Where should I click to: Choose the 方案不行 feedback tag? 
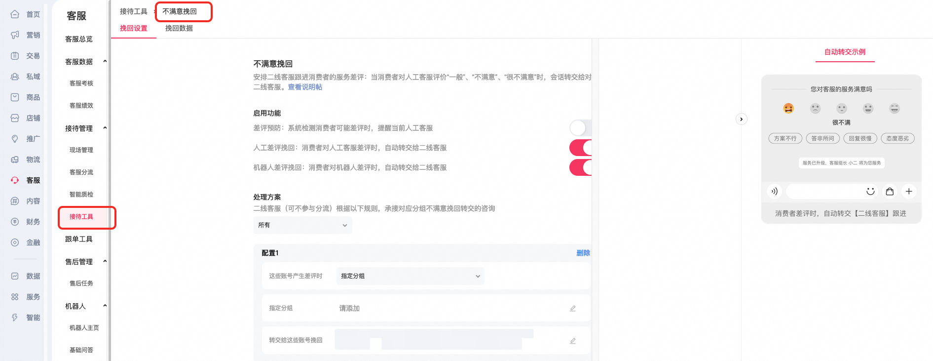click(785, 138)
